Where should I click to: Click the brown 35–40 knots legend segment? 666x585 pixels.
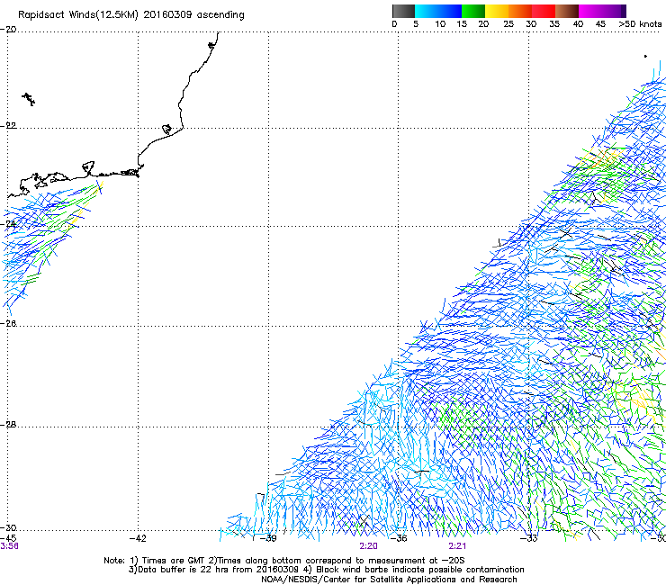pyautogui.click(x=567, y=11)
